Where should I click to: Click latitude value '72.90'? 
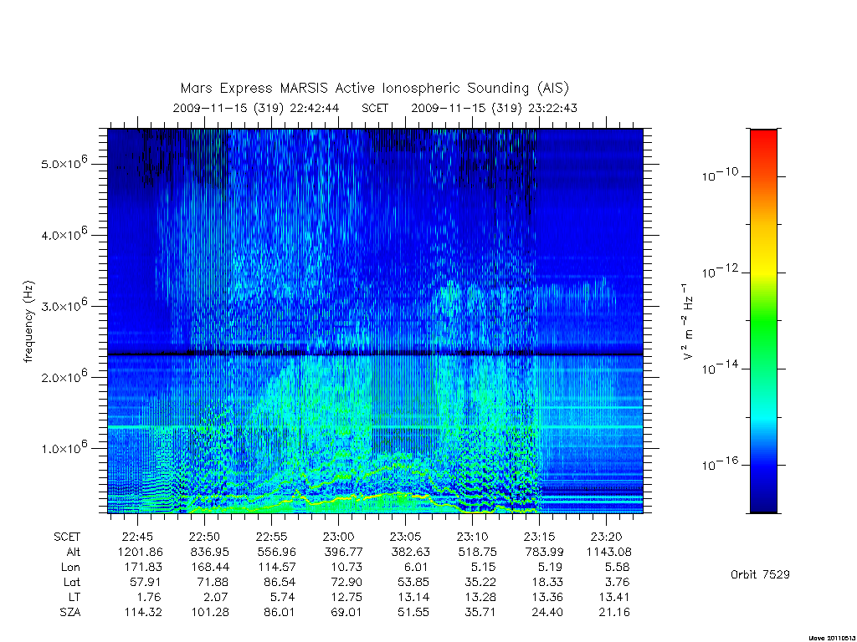[346, 582]
